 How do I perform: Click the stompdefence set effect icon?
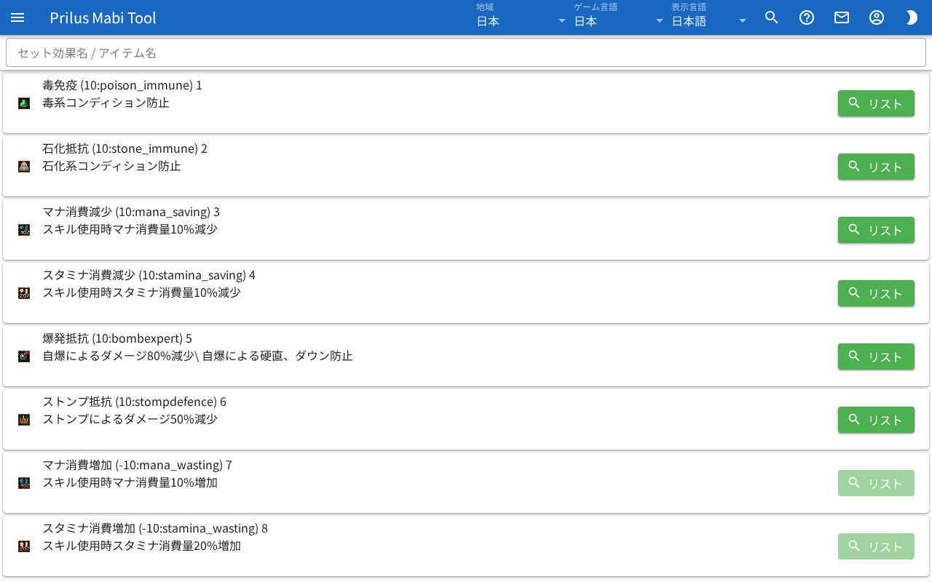coord(24,420)
